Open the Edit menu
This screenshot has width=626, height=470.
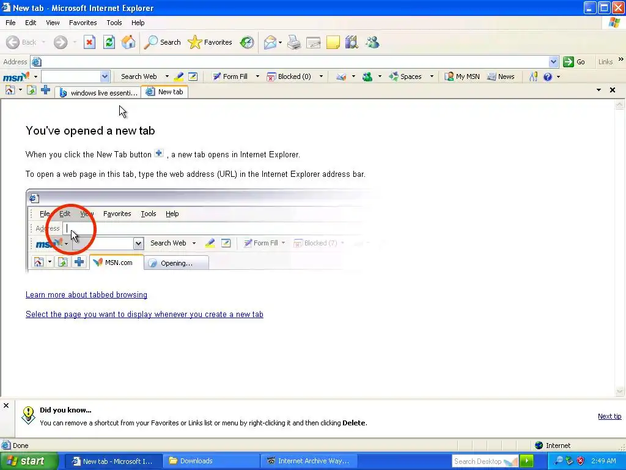click(x=31, y=23)
